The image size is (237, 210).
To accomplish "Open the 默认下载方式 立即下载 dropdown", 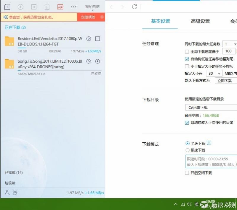I will (226, 81).
